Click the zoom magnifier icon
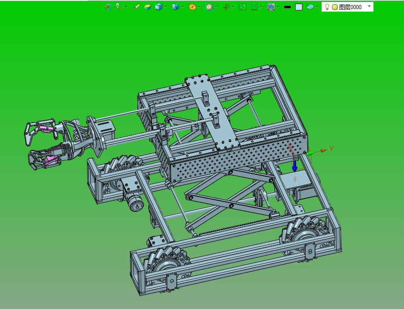This screenshot has height=309, width=404. tap(209, 7)
